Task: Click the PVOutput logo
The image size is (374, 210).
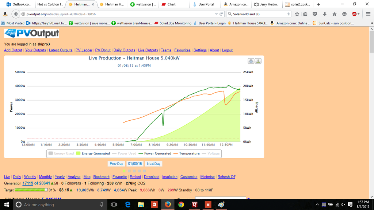Action: click(x=31, y=33)
